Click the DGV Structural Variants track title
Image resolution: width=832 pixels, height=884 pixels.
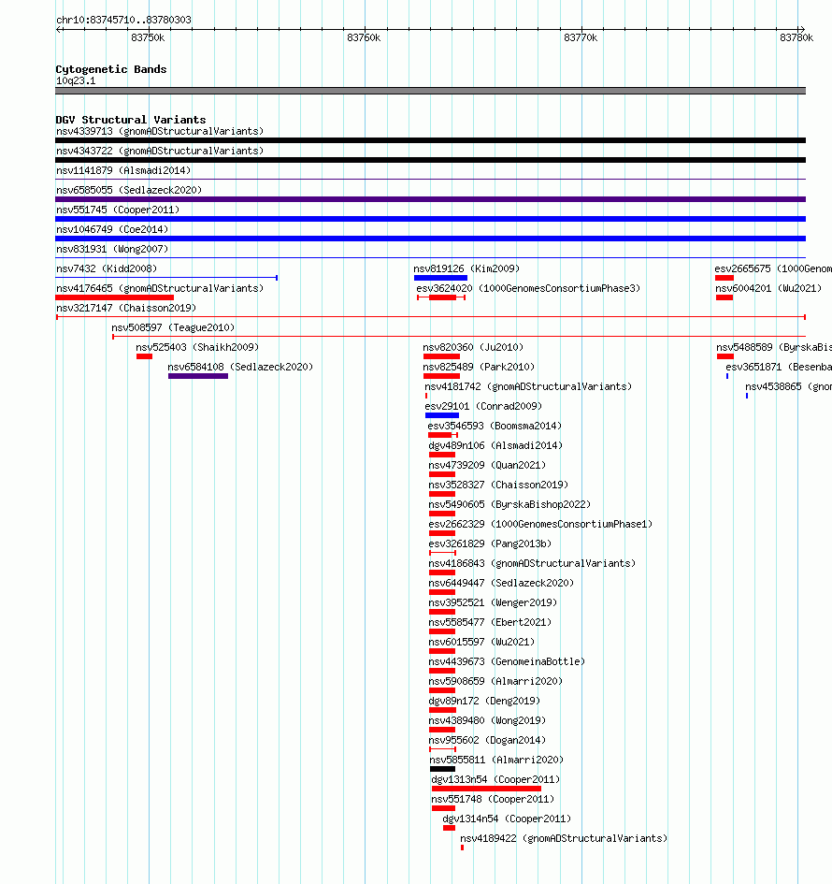tap(131, 120)
